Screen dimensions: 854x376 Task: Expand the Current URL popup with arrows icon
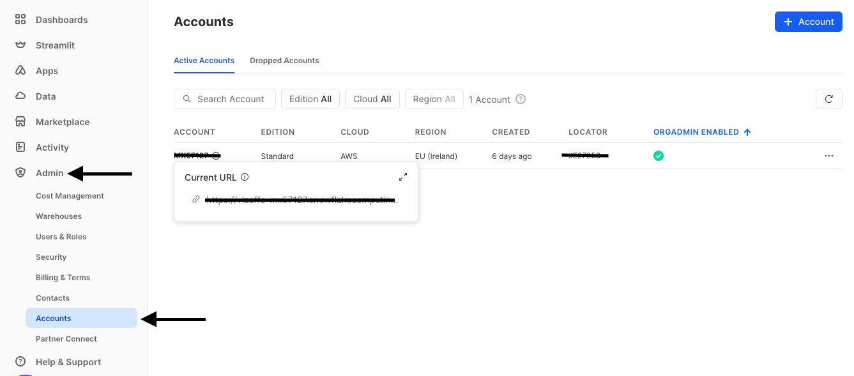click(x=403, y=177)
